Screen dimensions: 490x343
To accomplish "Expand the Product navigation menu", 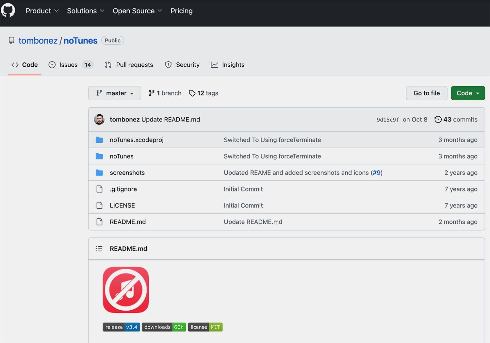I will (42, 11).
